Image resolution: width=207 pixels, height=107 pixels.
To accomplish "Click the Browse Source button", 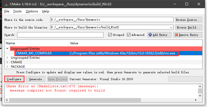I will tap(189, 20).
